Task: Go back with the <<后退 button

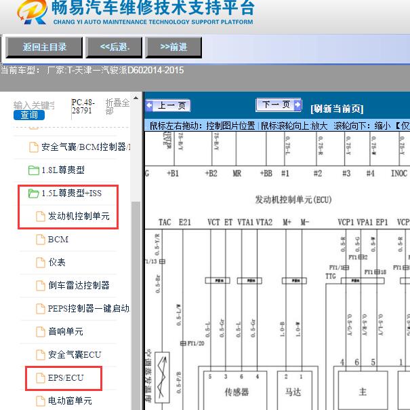Action: (x=114, y=48)
